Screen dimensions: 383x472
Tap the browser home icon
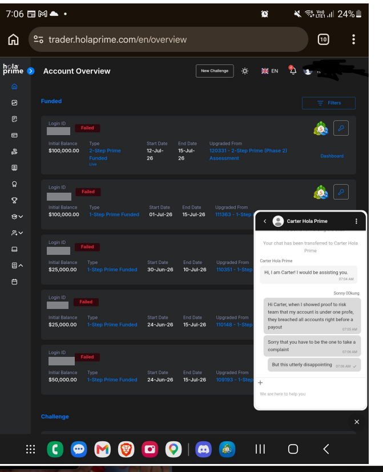[13, 39]
